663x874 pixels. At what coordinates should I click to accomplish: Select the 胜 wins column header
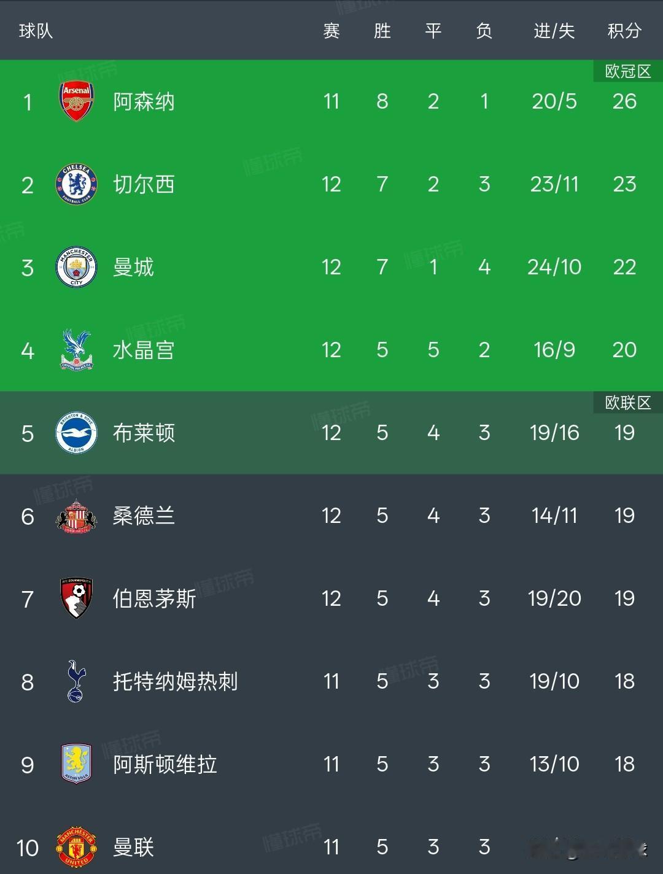[x=382, y=31]
